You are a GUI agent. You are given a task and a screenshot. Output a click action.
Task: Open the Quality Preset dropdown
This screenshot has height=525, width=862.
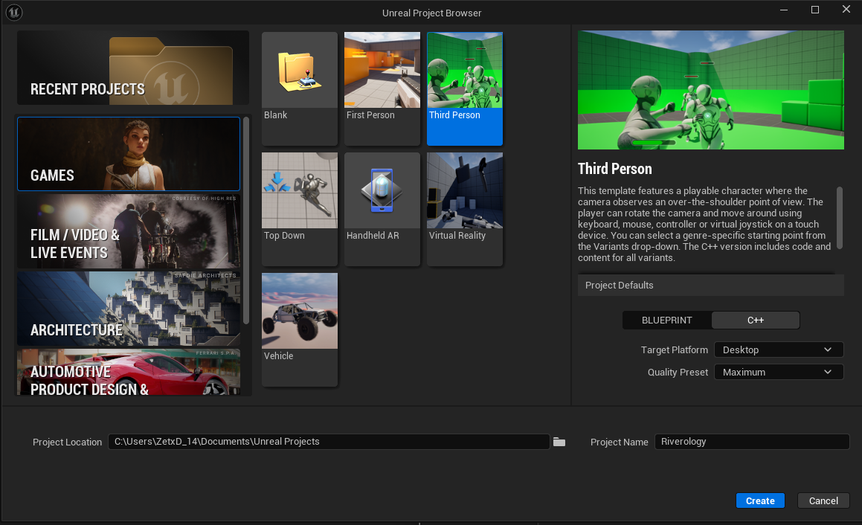point(778,372)
